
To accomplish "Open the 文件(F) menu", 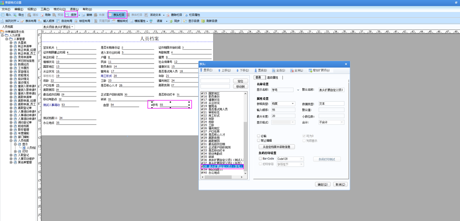I will pyautogui.click(x=6, y=9).
